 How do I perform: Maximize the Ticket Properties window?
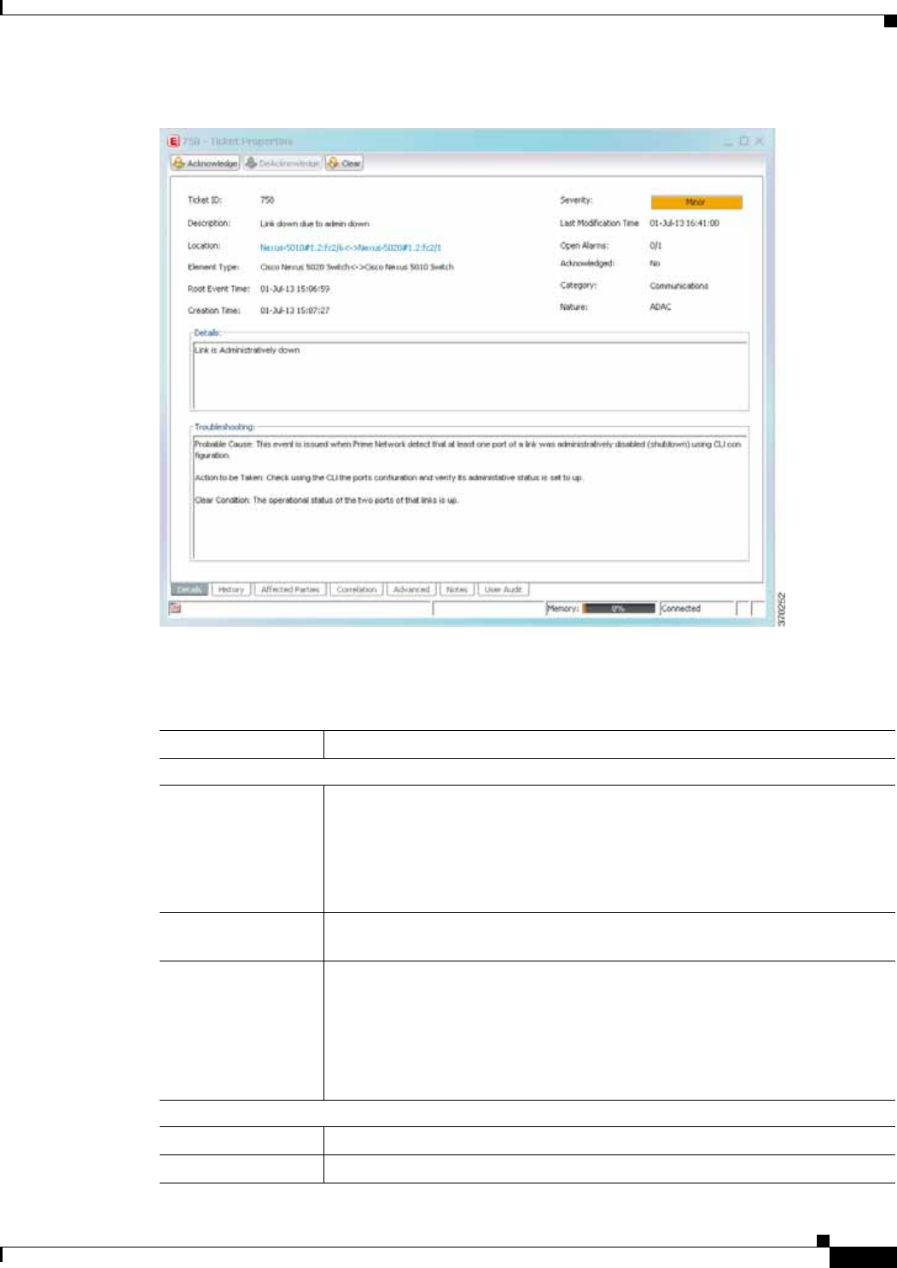pos(743,141)
